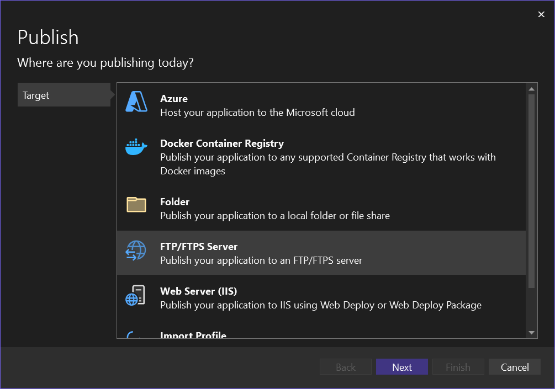The width and height of the screenshot is (555, 389).
Task: Click the Back button
Action: point(346,367)
